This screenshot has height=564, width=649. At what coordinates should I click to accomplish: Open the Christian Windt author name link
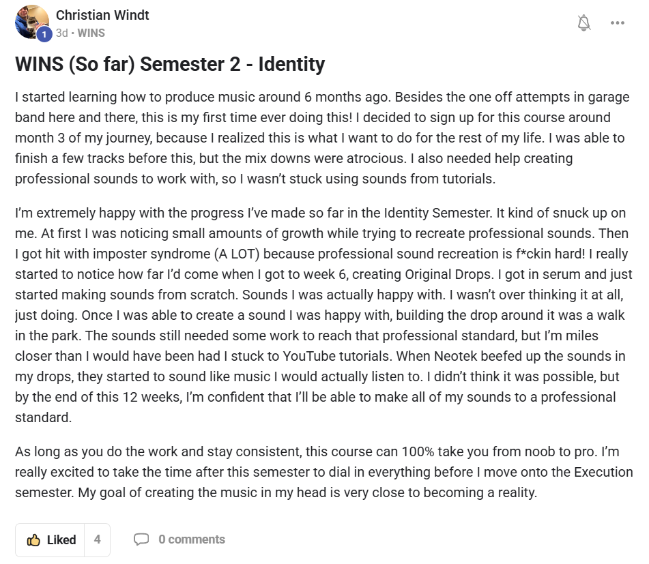coord(102,15)
